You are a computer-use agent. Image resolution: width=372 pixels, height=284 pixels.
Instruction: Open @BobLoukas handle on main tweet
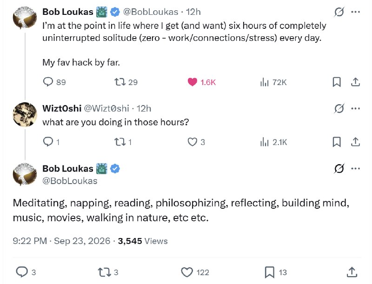pyautogui.click(x=70, y=181)
